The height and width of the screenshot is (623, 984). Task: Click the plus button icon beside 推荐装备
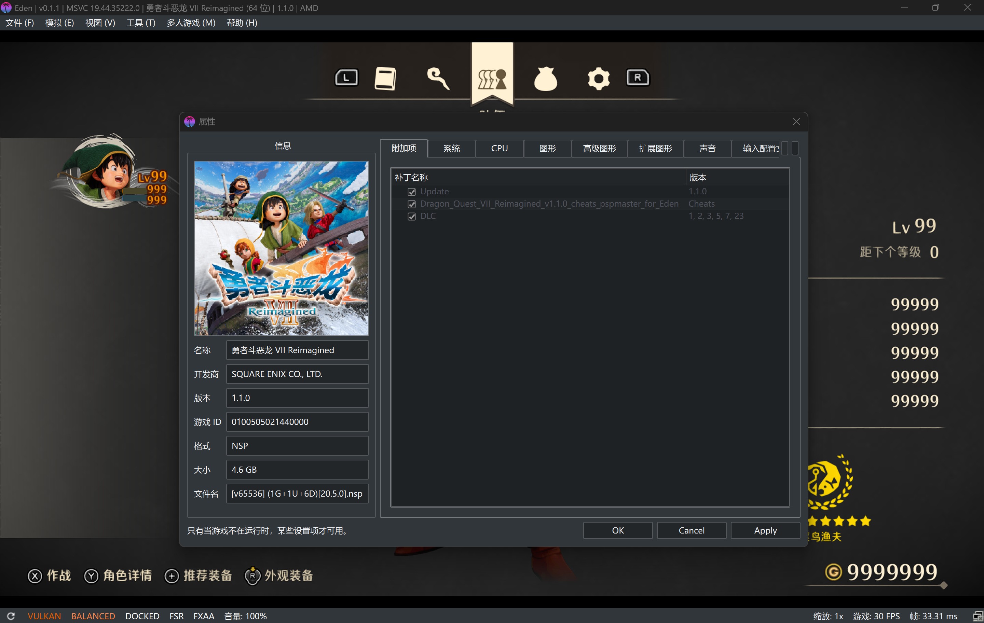[x=172, y=576]
